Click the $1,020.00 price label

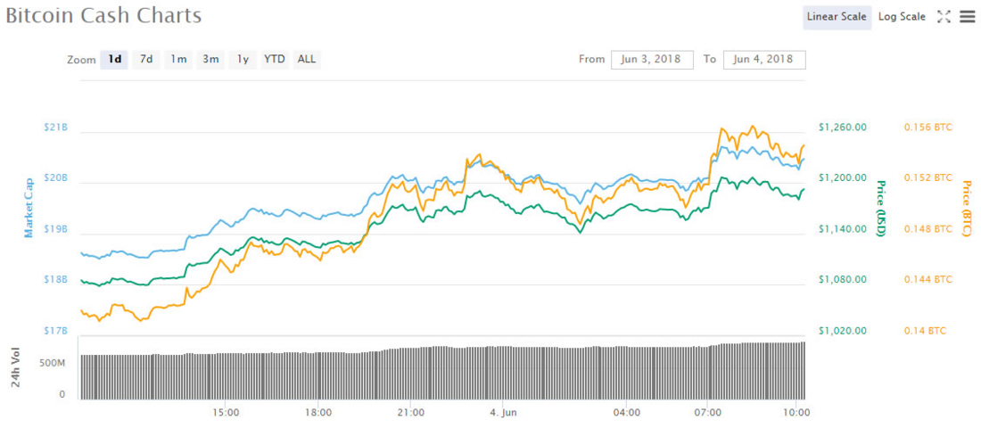[x=843, y=331]
